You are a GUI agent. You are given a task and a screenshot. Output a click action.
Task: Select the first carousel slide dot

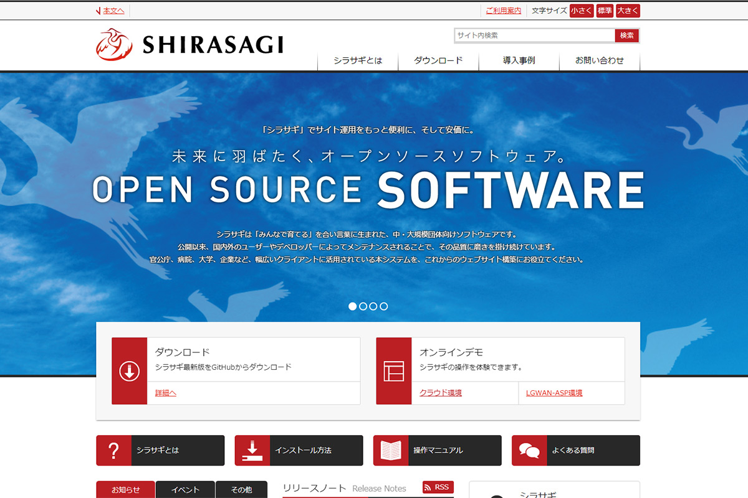pyautogui.click(x=353, y=306)
